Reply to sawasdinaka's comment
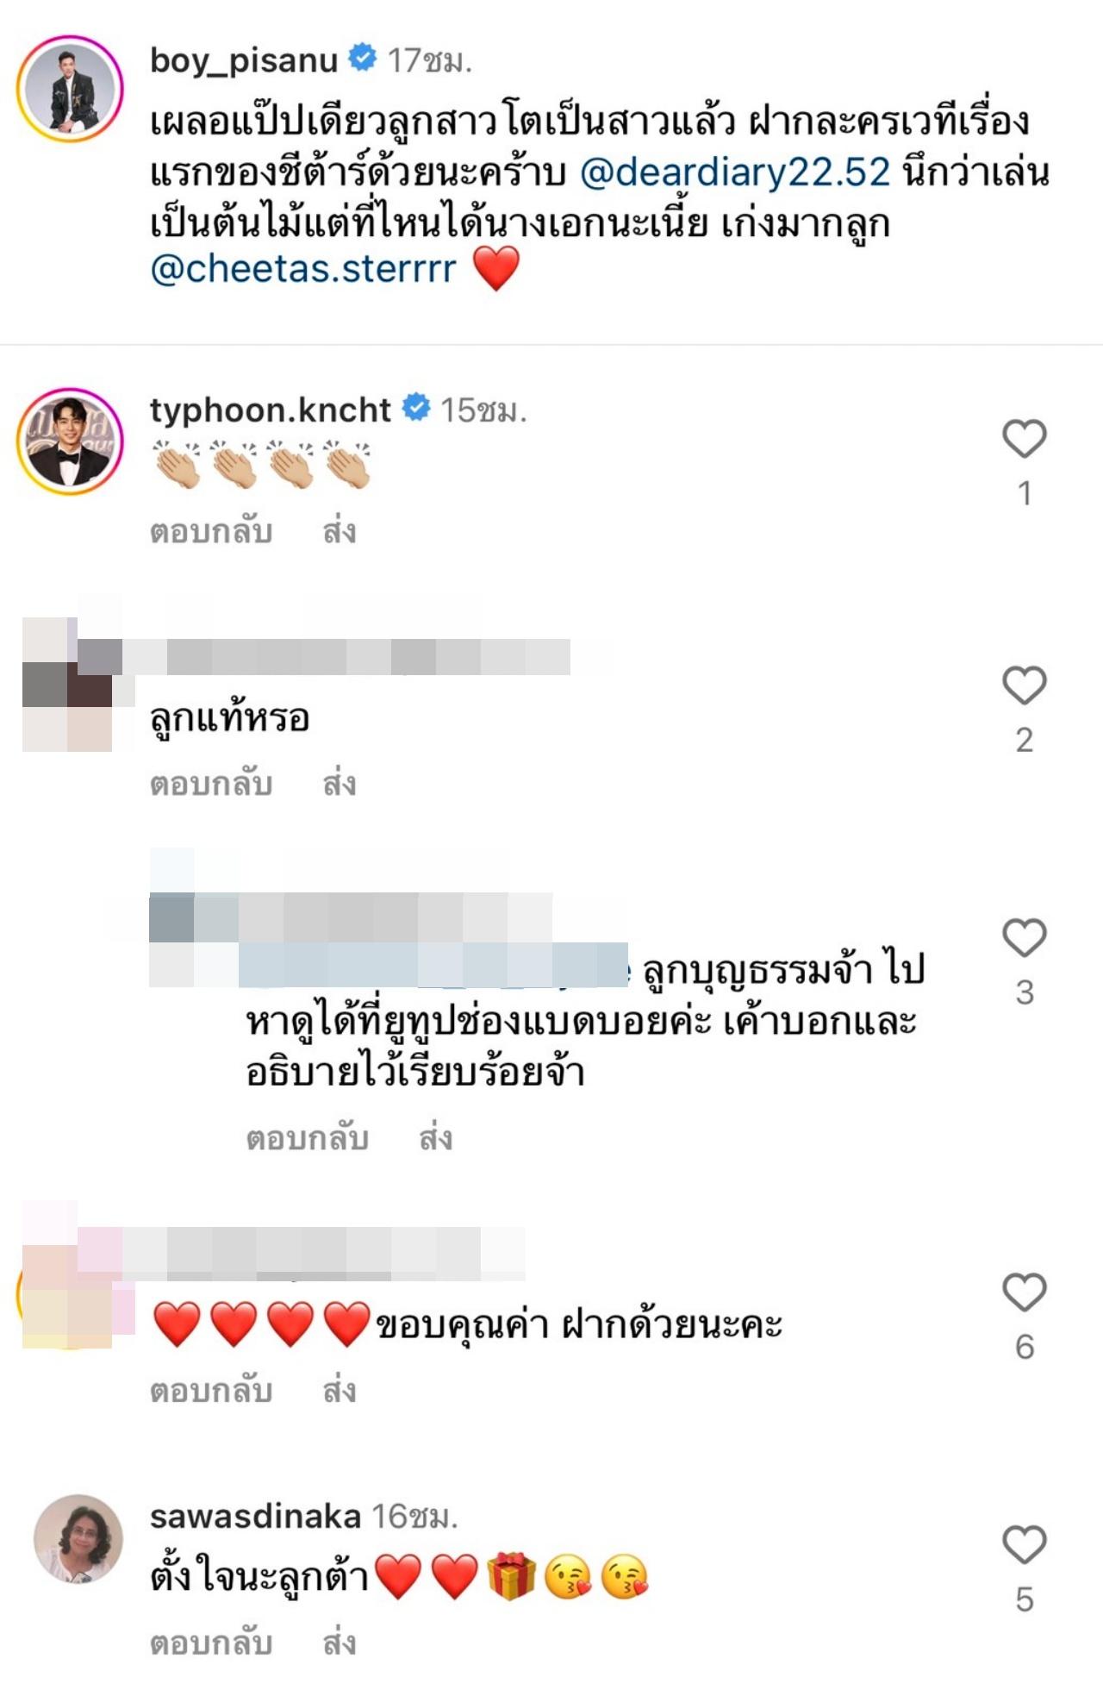This screenshot has height=1696, width=1103. click(x=211, y=1643)
